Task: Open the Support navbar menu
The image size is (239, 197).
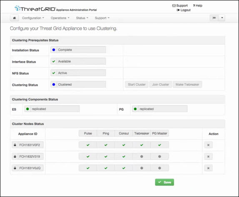Action: click(102, 18)
